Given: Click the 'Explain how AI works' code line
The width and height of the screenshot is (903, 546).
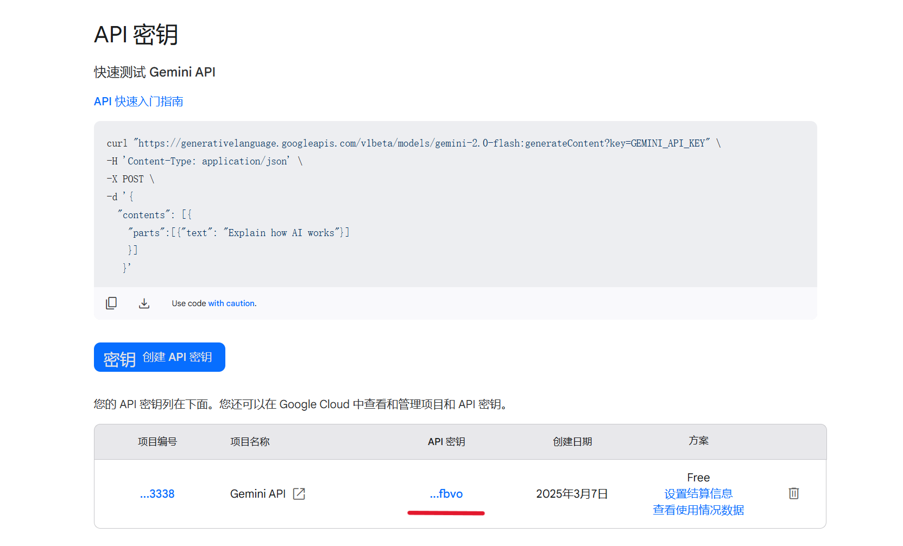Looking at the screenshot, I should click(x=239, y=233).
